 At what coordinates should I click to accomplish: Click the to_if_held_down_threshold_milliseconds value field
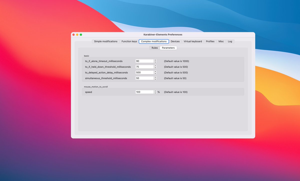[144, 67]
